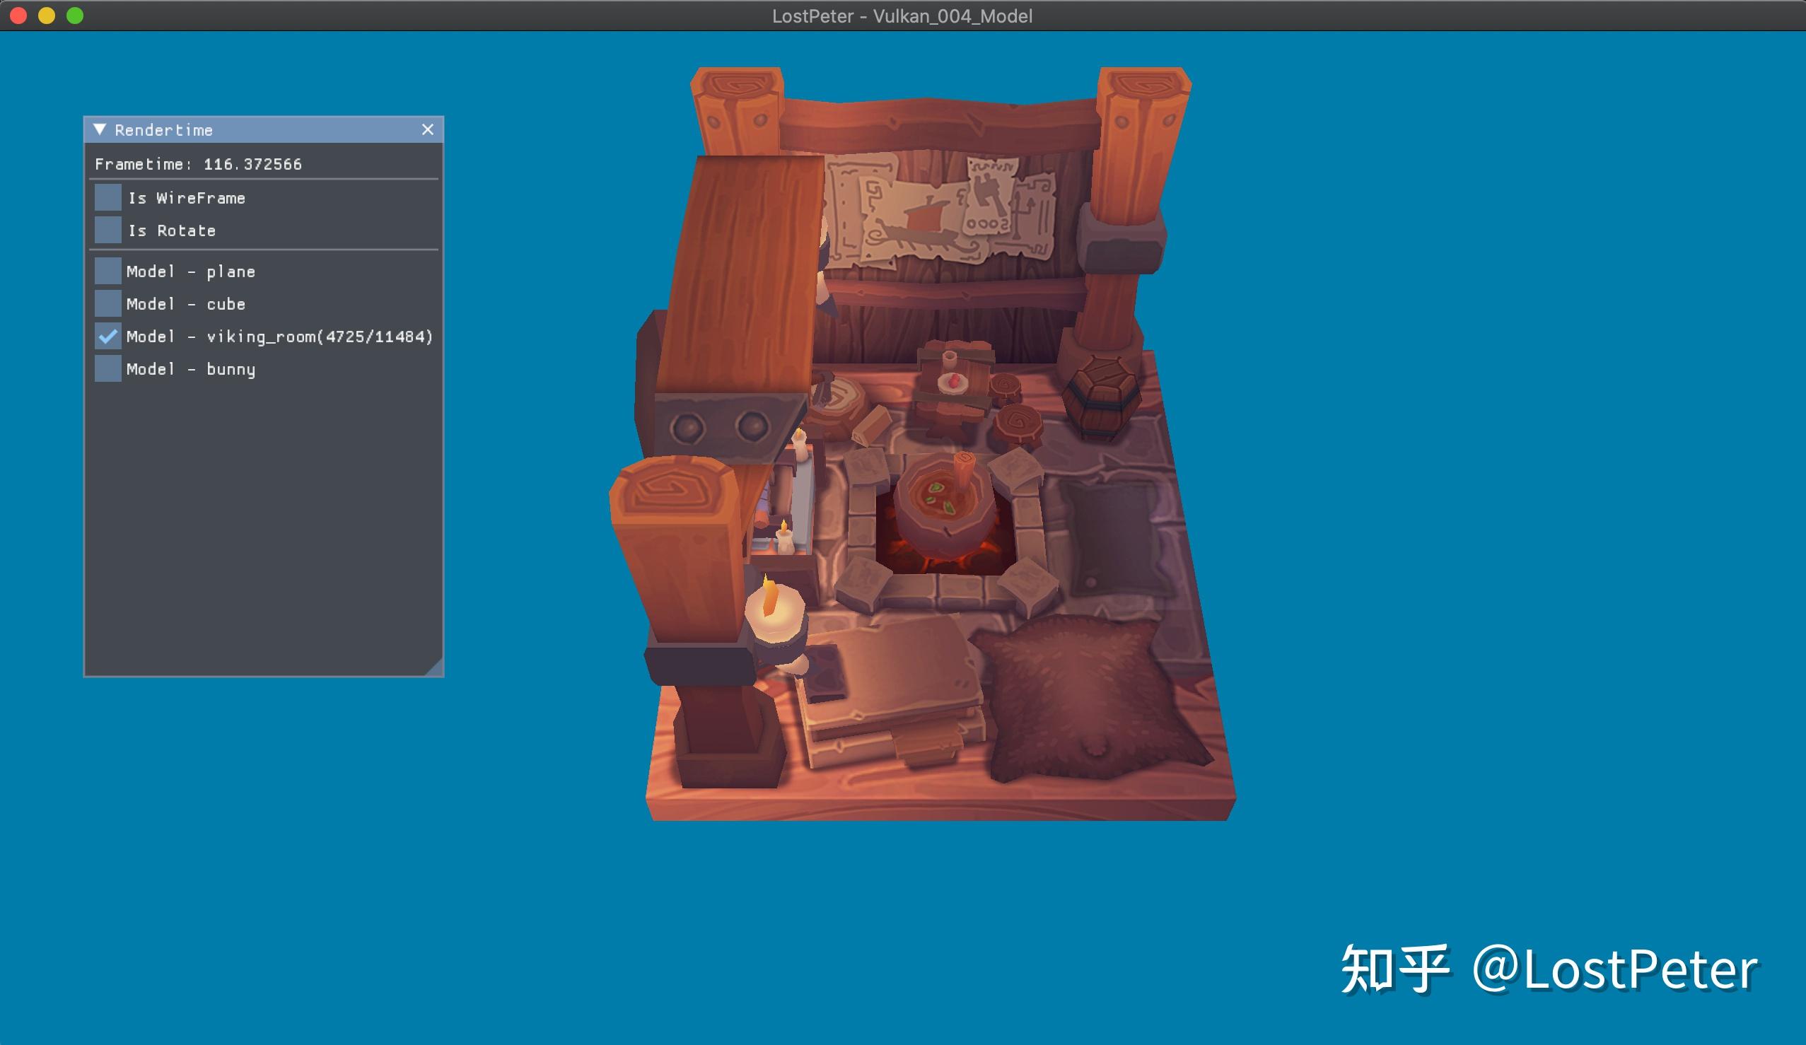This screenshot has width=1806, height=1045.
Task: Enable the Is Rotate checkbox
Action: 107,230
